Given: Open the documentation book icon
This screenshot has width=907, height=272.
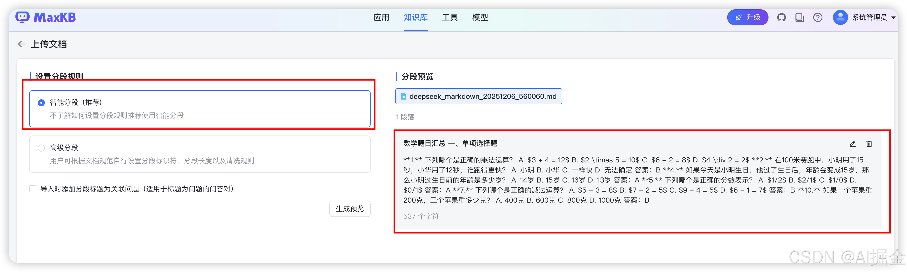Looking at the screenshot, I should pos(800,17).
